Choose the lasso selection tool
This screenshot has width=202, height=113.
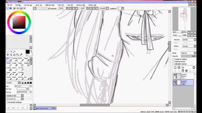point(11,51)
